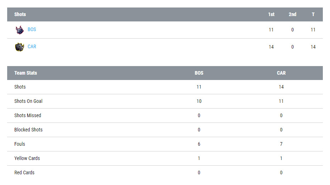The height and width of the screenshot is (185, 330).
Task: Click the CAR team logo icon
Action: [x=19, y=47]
